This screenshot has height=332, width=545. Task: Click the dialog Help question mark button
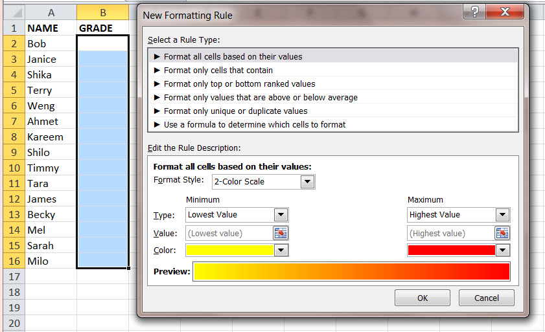point(474,12)
